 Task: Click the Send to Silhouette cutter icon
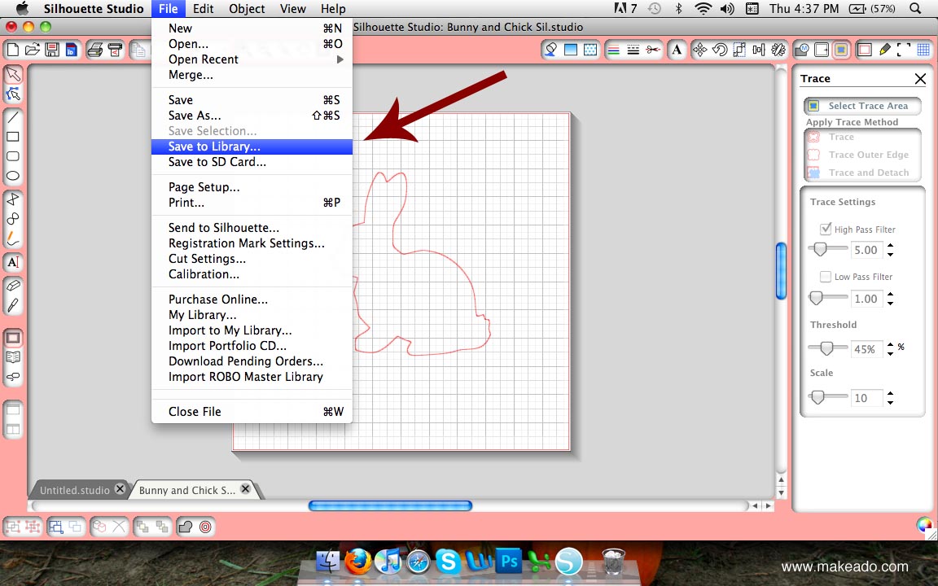(x=115, y=50)
